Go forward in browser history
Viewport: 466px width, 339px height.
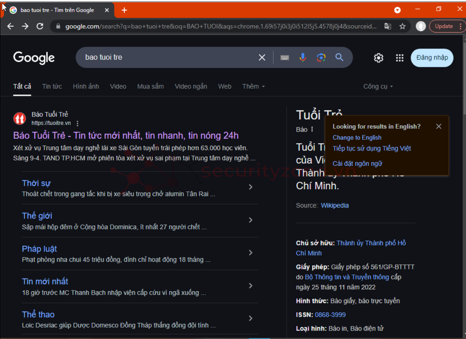coord(25,26)
